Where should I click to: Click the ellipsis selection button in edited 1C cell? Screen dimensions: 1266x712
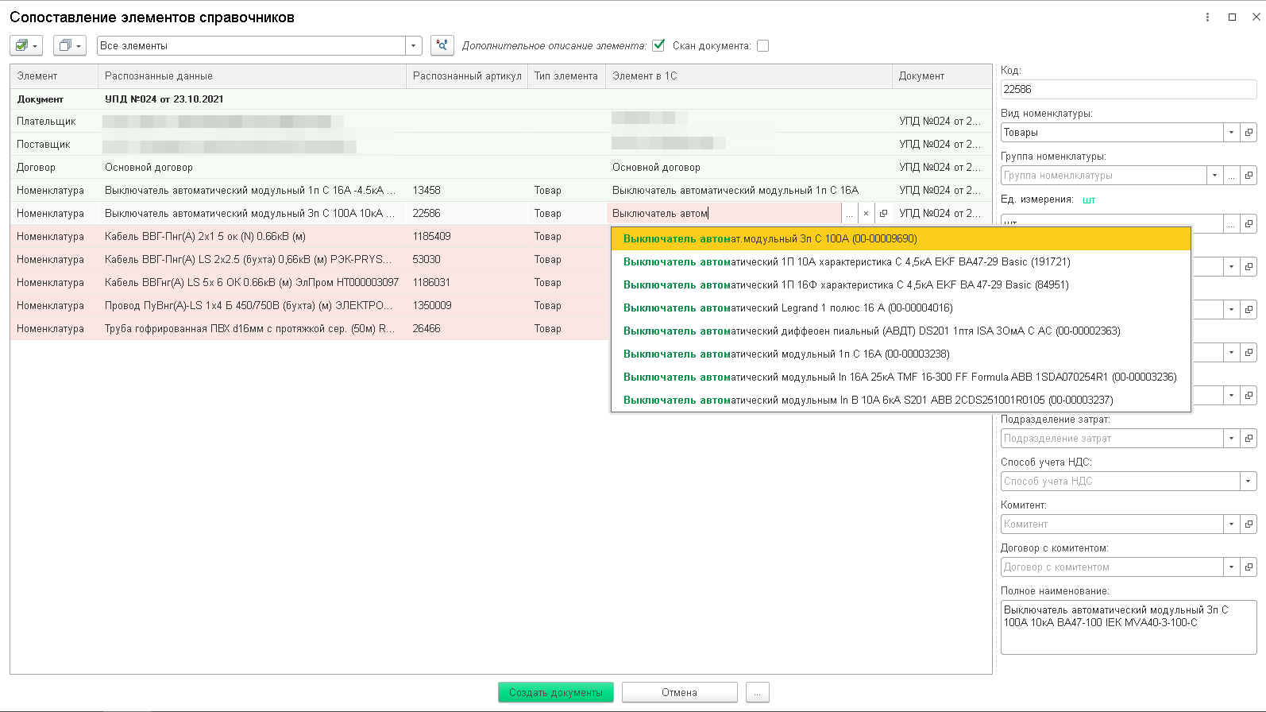[849, 214]
